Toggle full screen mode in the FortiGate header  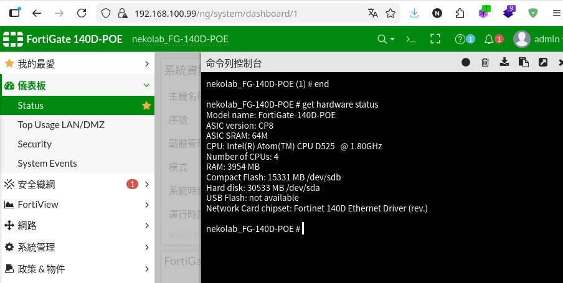[x=435, y=39]
